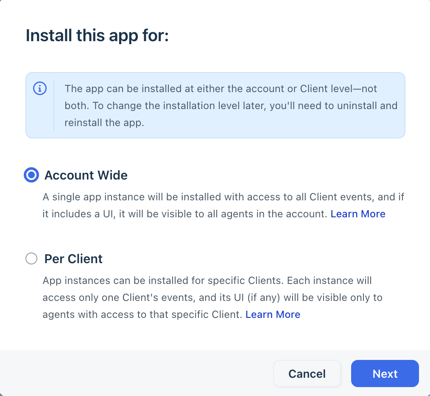This screenshot has width=430, height=396.
Task: Click the blue information banner
Action: click(x=215, y=105)
